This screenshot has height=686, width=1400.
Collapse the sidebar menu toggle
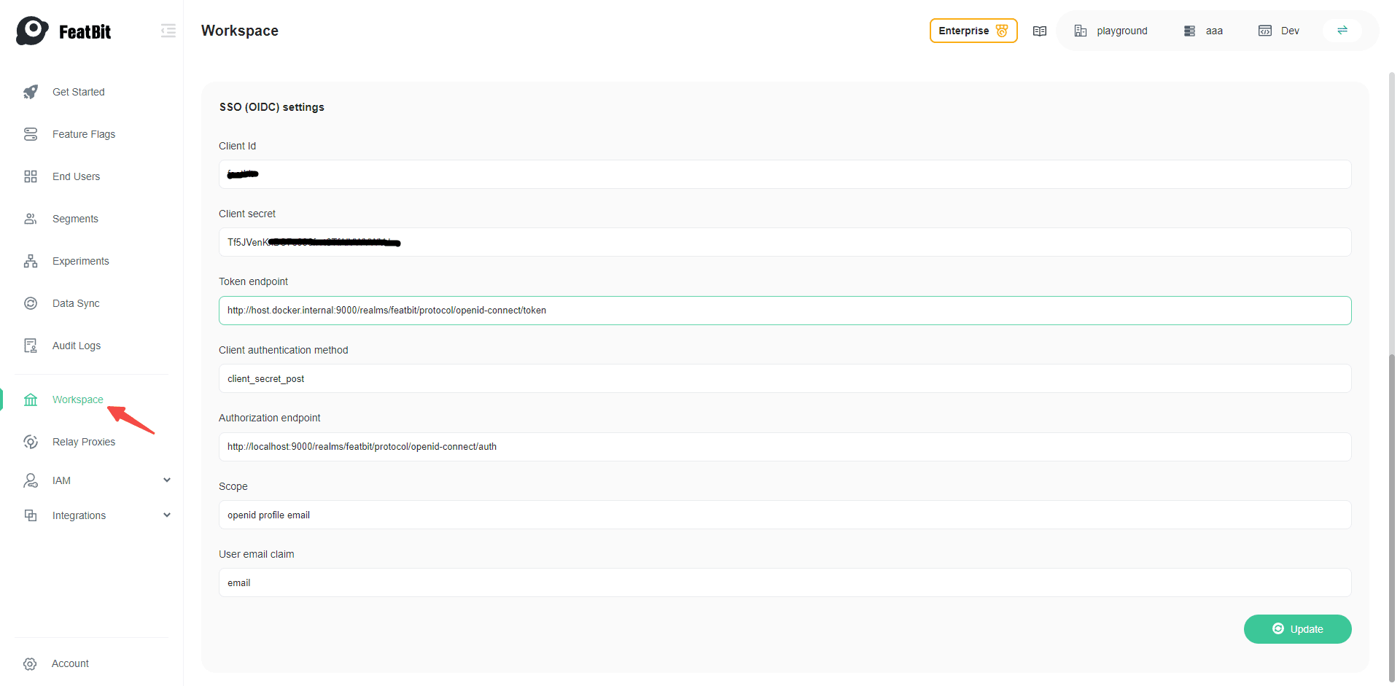pyautogui.click(x=168, y=31)
